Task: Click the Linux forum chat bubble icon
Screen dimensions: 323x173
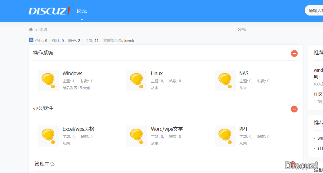Action: [137, 80]
